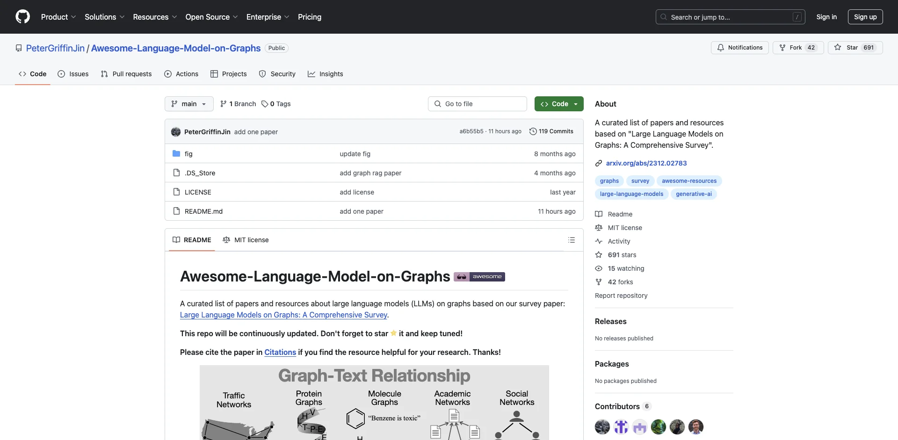Click the README.md file icon
Image resolution: width=898 pixels, height=440 pixels.
(176, 211)
